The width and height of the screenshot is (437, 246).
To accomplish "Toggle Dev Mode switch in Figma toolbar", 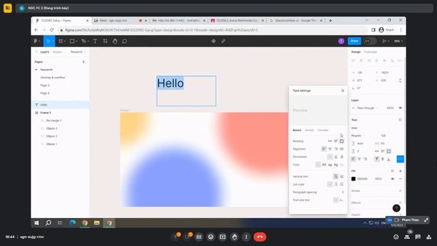I will tap(370, 41).
